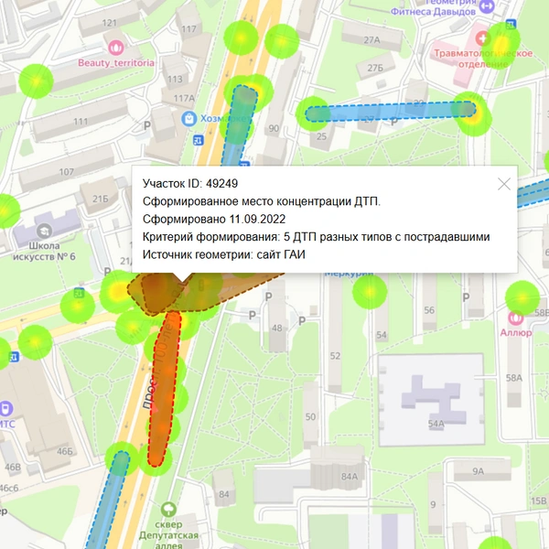Click the Травматологическое отделение red cross icon

tap(482, 38)
